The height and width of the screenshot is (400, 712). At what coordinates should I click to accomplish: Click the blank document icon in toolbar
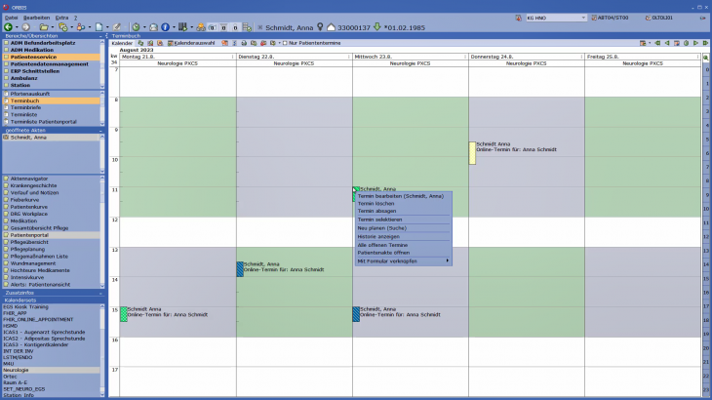99,26
